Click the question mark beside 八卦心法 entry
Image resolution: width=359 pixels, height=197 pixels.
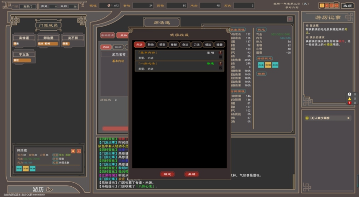221,63
